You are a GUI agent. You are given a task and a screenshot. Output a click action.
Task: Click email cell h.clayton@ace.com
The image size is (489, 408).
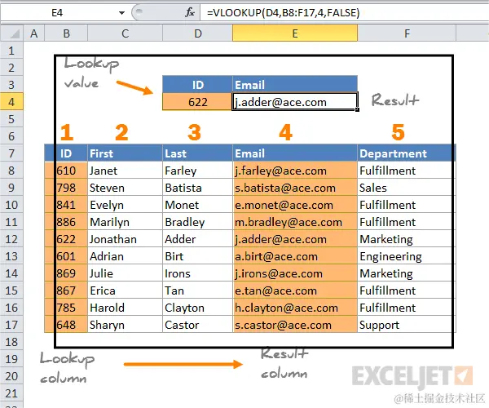click(x=295, y=308)
